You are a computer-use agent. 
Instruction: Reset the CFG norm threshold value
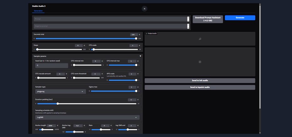point(102,74)
